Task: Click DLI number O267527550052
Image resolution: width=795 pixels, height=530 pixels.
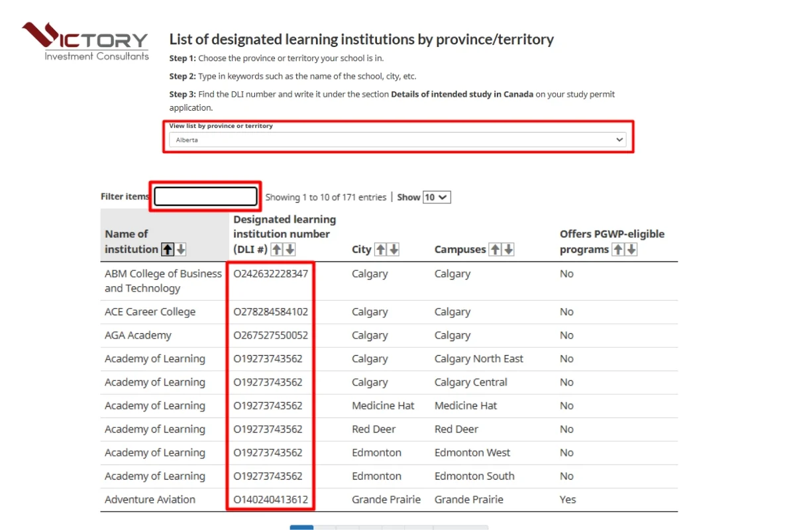Action: pos(270,335)
